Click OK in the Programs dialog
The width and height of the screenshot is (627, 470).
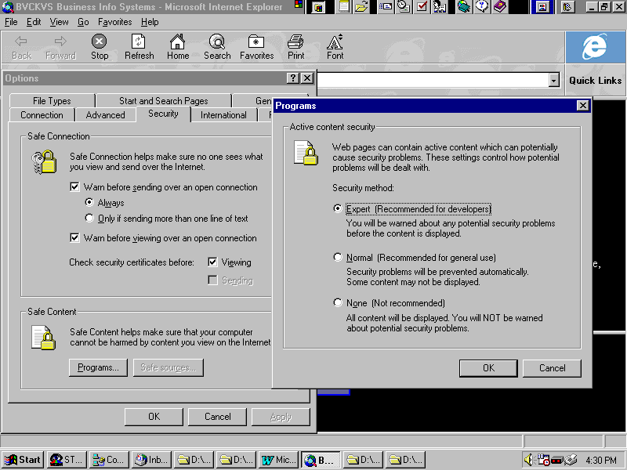(x=488, y=368)
